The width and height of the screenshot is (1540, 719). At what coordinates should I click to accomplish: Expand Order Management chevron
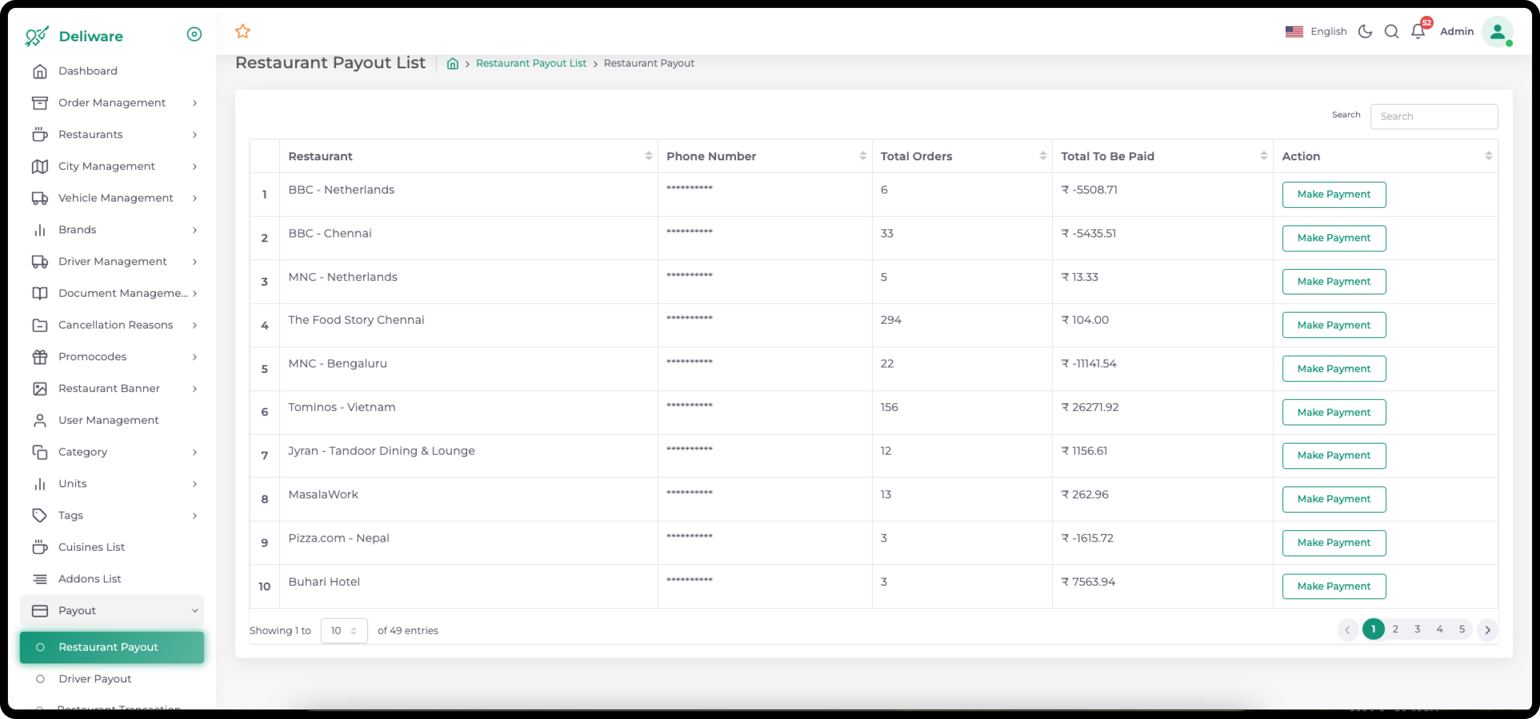[194, 103]
